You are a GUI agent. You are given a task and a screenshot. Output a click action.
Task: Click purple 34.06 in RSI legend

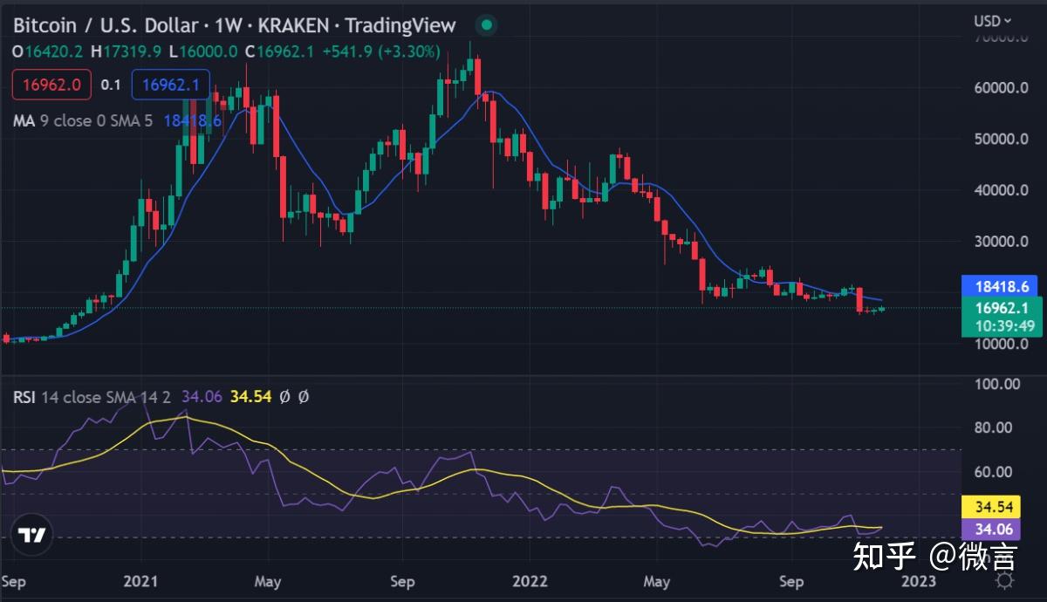[x=201, y=397]
